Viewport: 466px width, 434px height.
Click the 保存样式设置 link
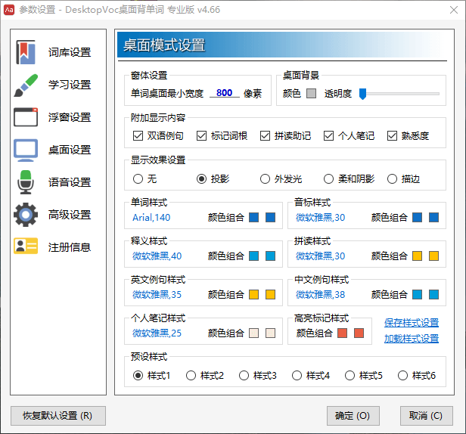411,323
